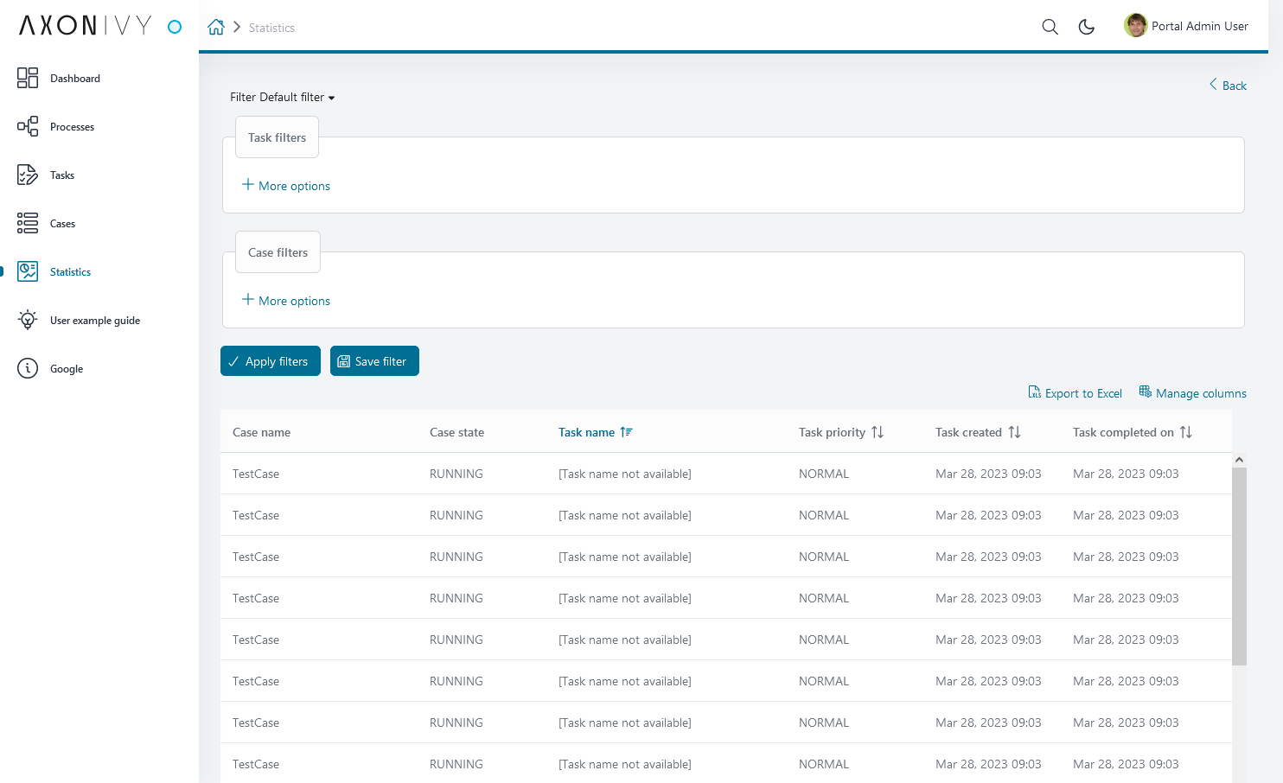Click Portal Admin User name
Viewport: 1283px width, 783px height.
click(1200, 26)
